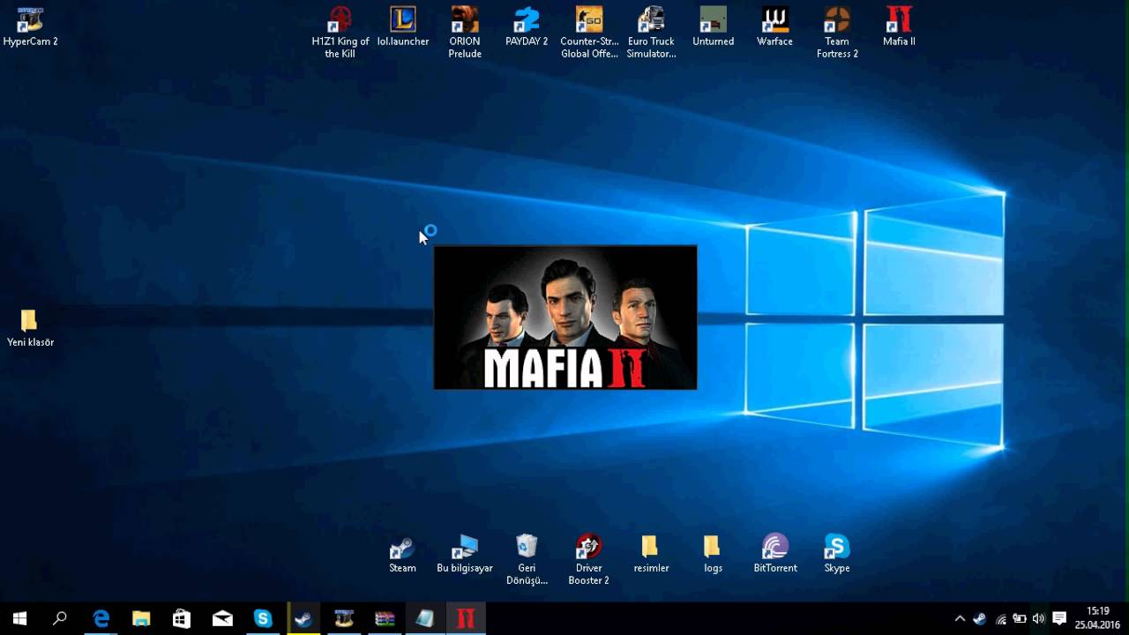Open File Explorer from the taskbar
The width and height of the screenshot is (1129, 635).
141,618
